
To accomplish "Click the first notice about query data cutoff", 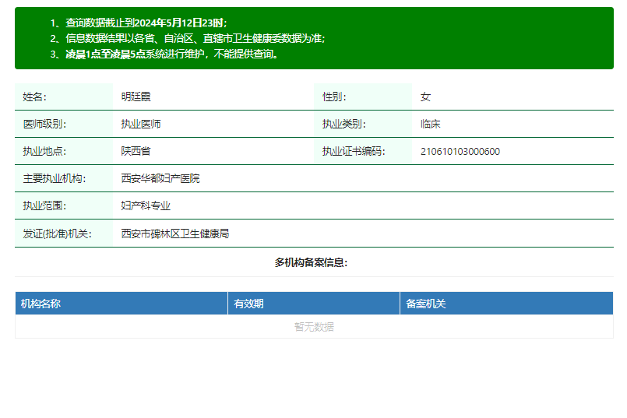I will pyautogui.click(x=139, y=23).
